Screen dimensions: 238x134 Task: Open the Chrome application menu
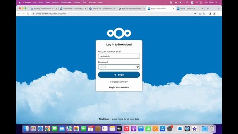click(27, 3)
